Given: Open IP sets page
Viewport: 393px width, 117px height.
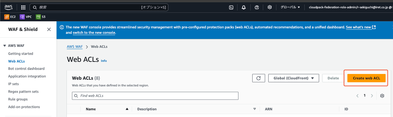Looking at the screenshot, I should (13, 84).
